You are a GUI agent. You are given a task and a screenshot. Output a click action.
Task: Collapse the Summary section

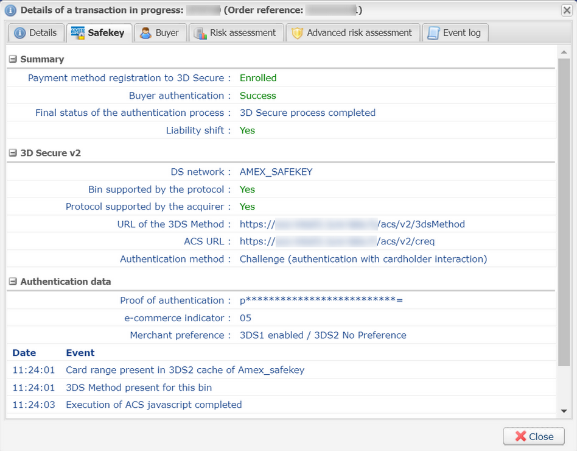click(x=13, y=59)
